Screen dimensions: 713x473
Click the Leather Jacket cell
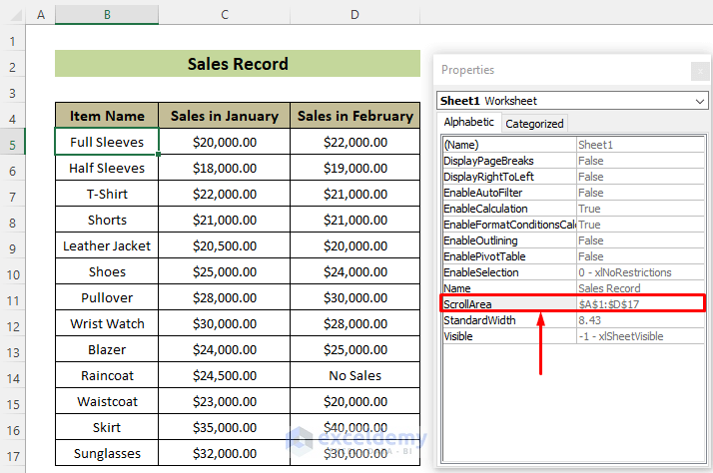(108, 245)
